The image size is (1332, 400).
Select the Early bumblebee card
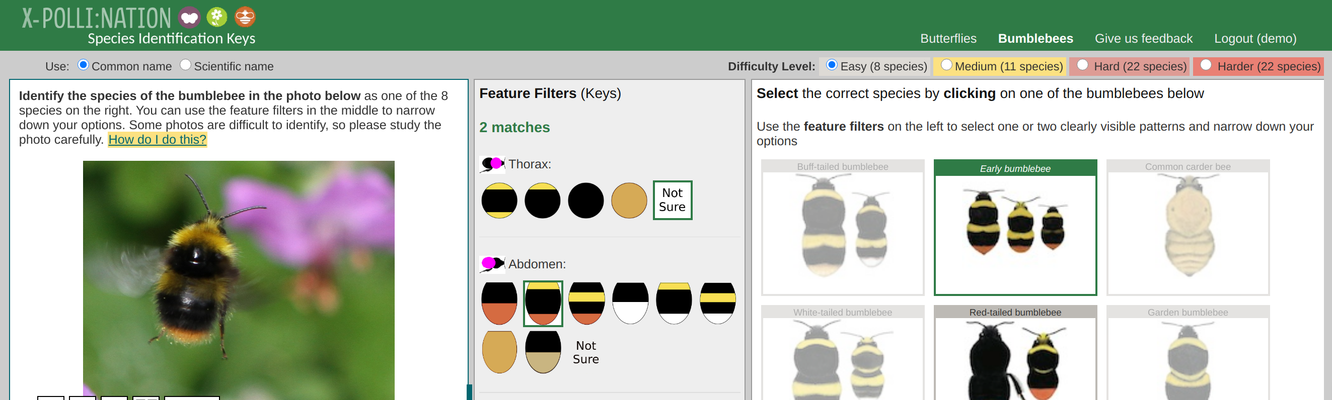tap(1015, 228)
